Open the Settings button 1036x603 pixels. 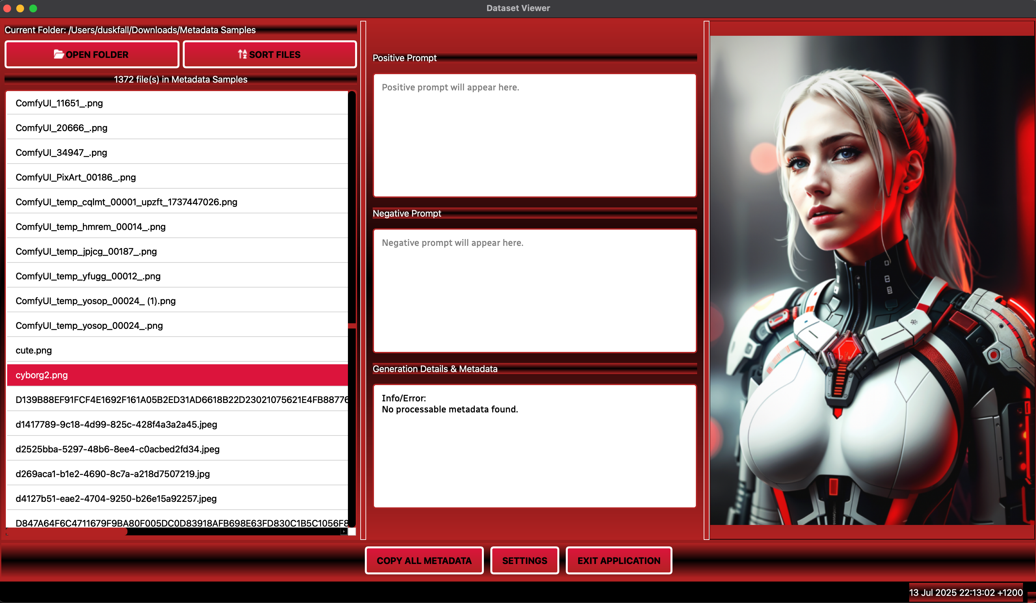pyautogui.click(x=524, y=560)
